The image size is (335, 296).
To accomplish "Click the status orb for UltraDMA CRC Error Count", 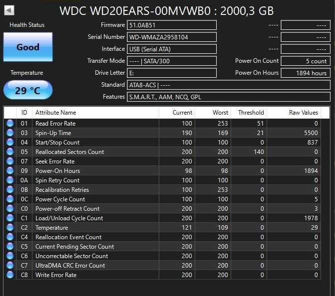I will [x=10, y=265].
